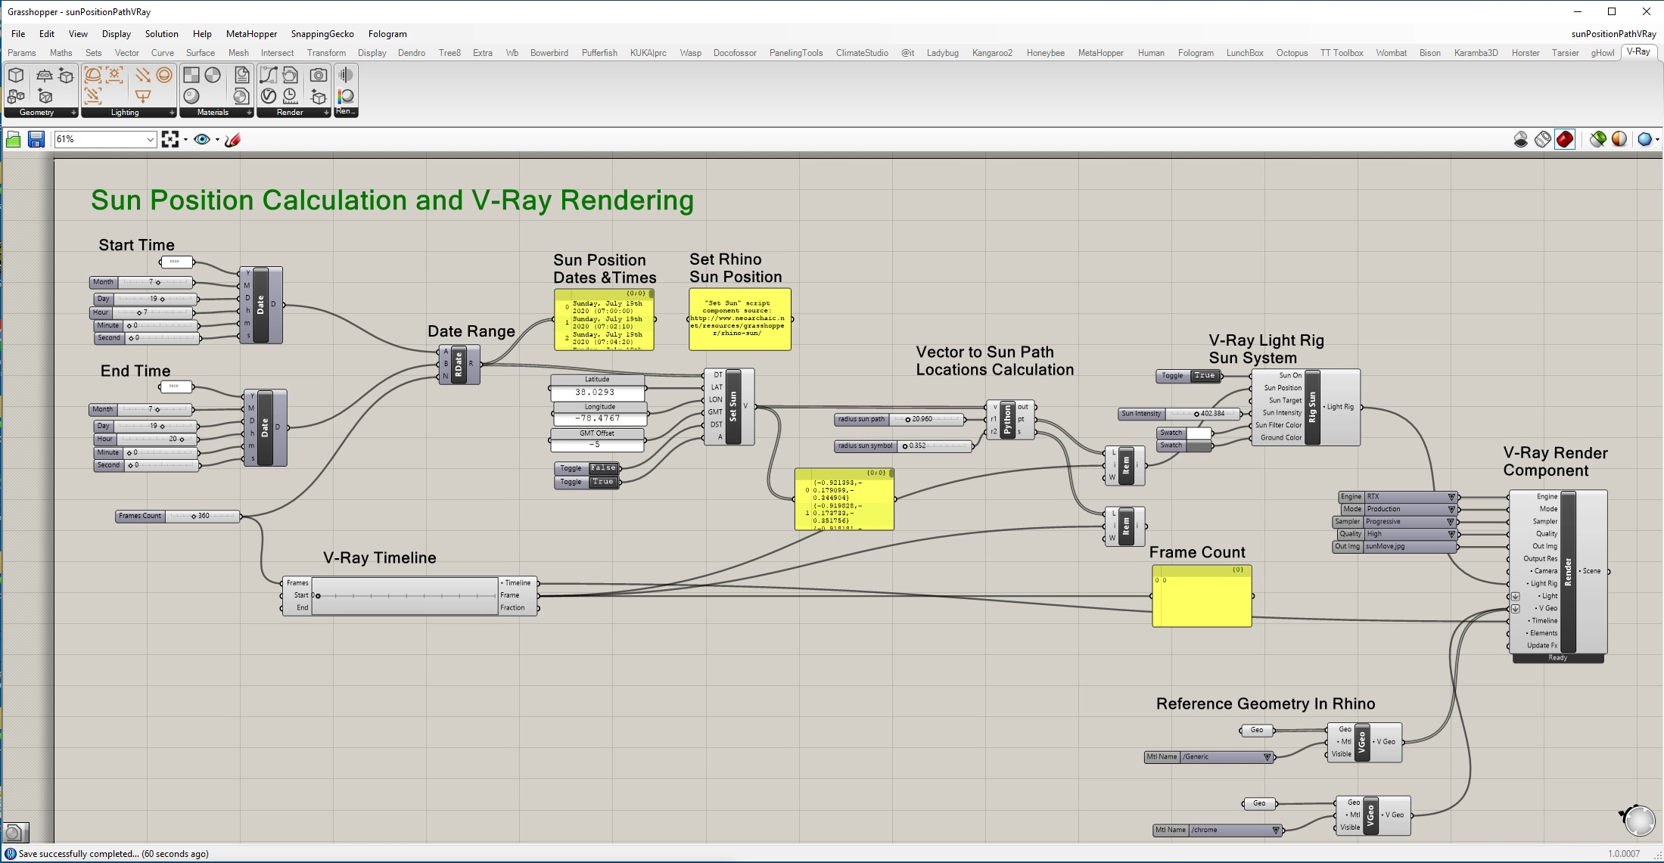The image size is (1664, 863).
Task: Expand the Mtl Name chrome dropdown
Action: (x=1275, y=830)
